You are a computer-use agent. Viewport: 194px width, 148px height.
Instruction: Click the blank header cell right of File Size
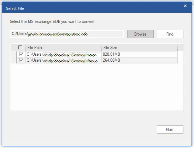coord(180,48)
